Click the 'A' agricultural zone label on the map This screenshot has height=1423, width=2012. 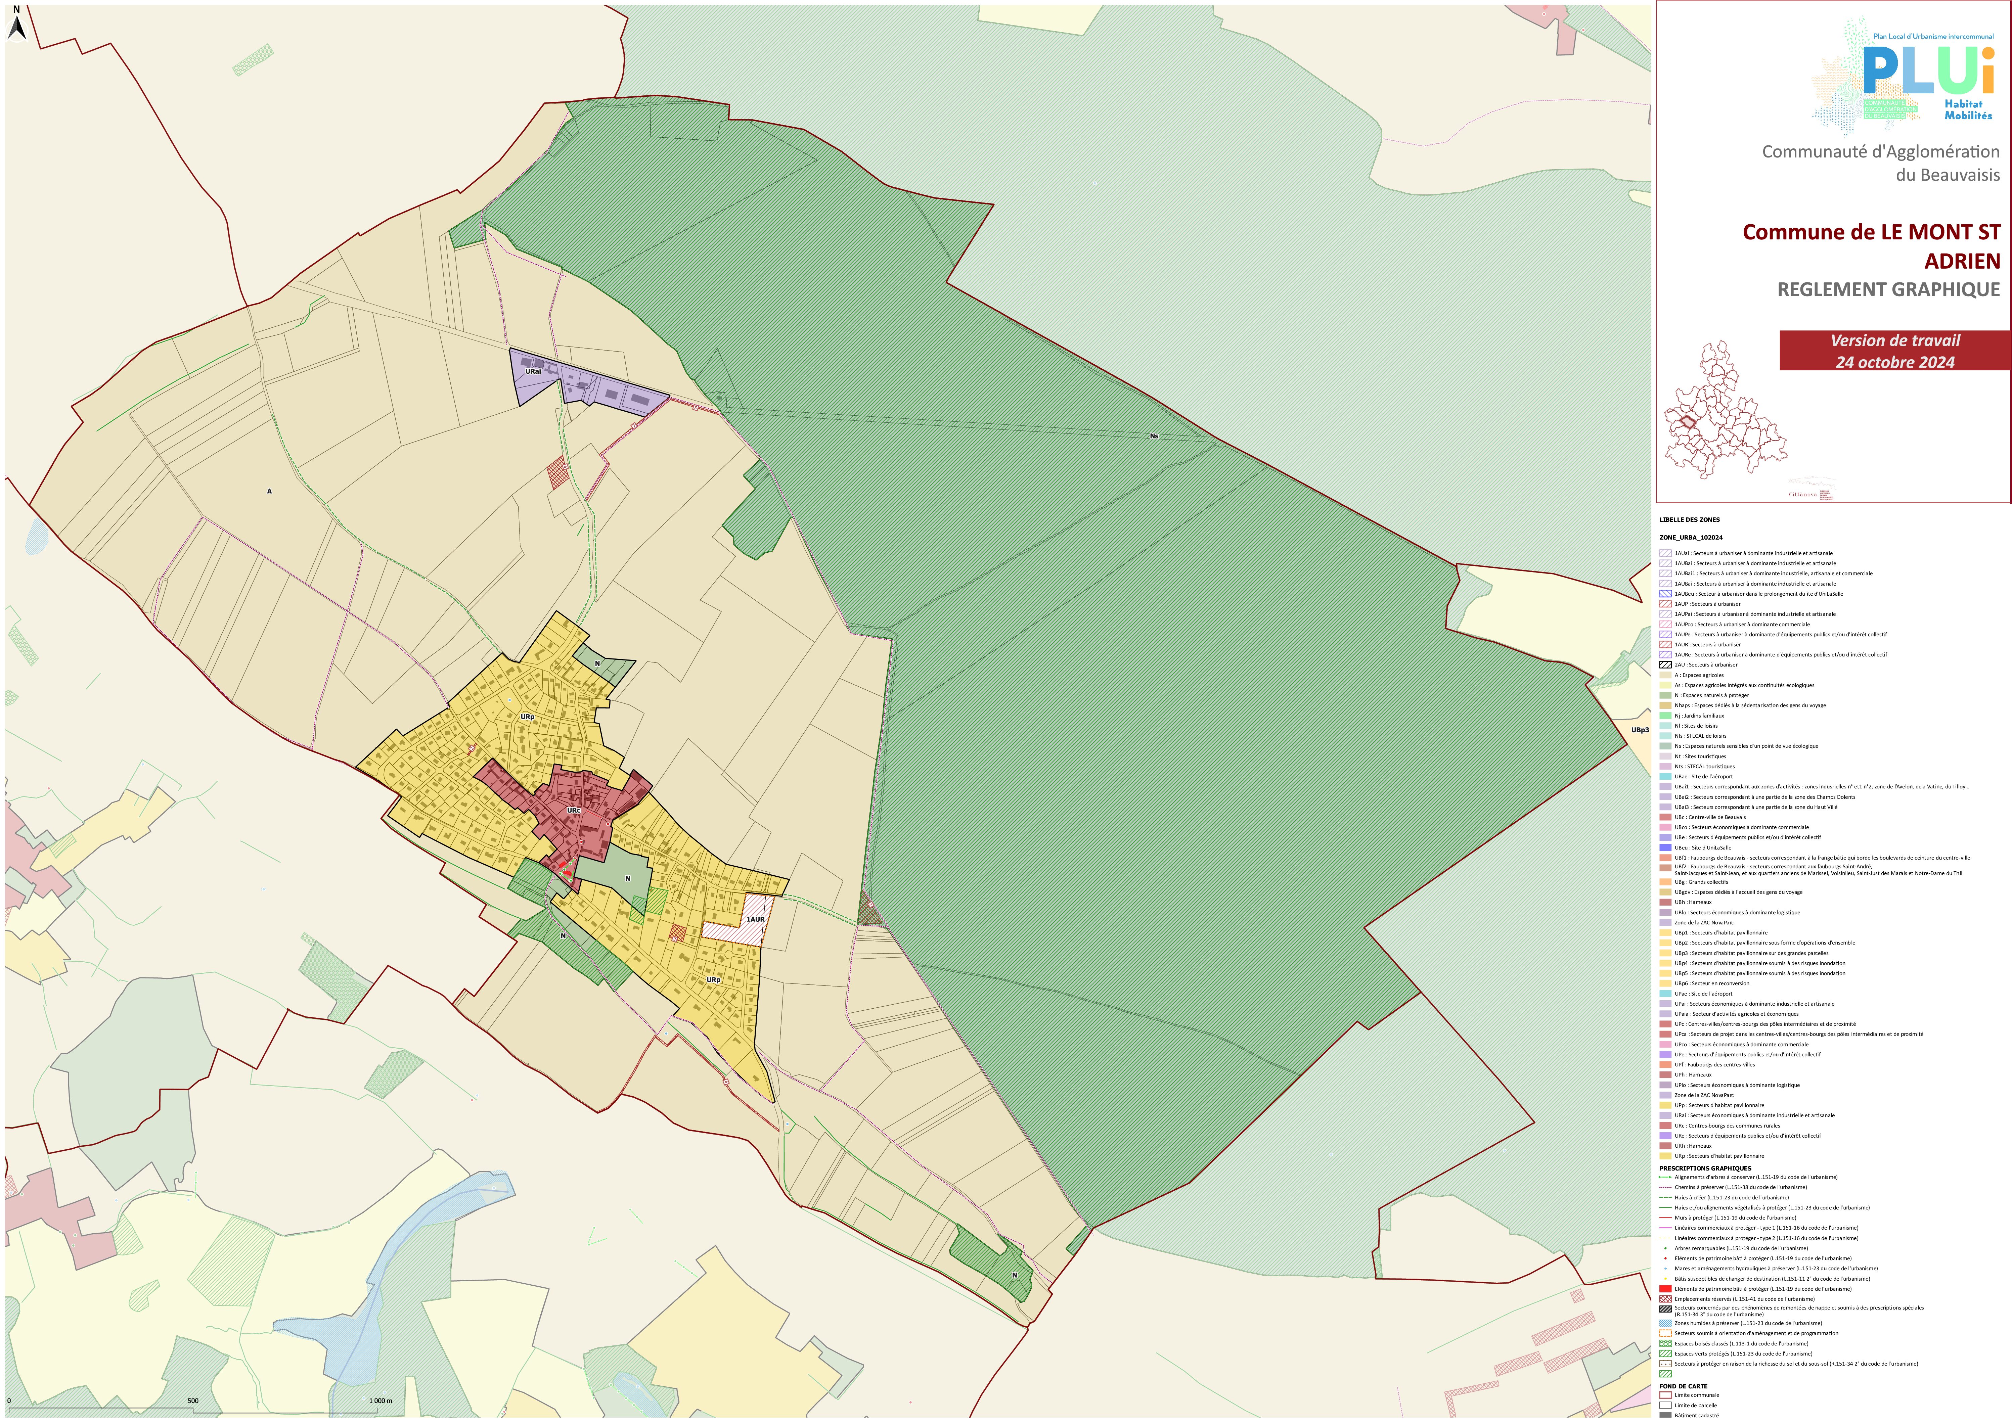click(269, 492)
